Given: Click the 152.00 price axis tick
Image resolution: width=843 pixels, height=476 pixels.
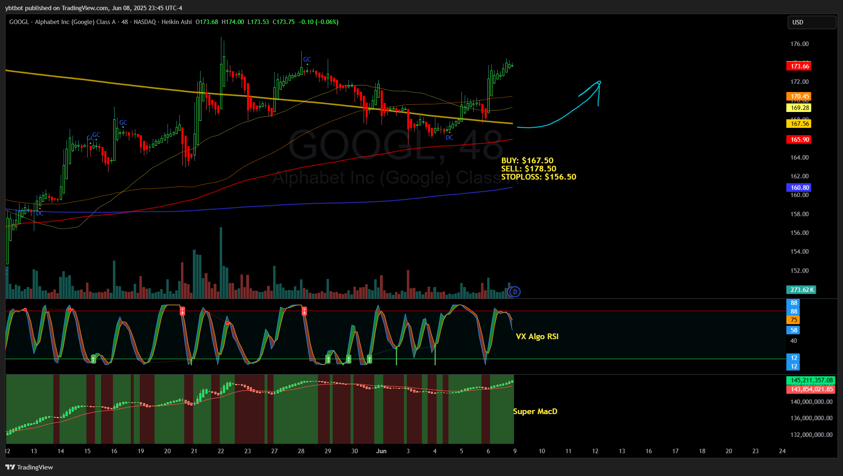Looking at the screenshot, I should point(799,271).
